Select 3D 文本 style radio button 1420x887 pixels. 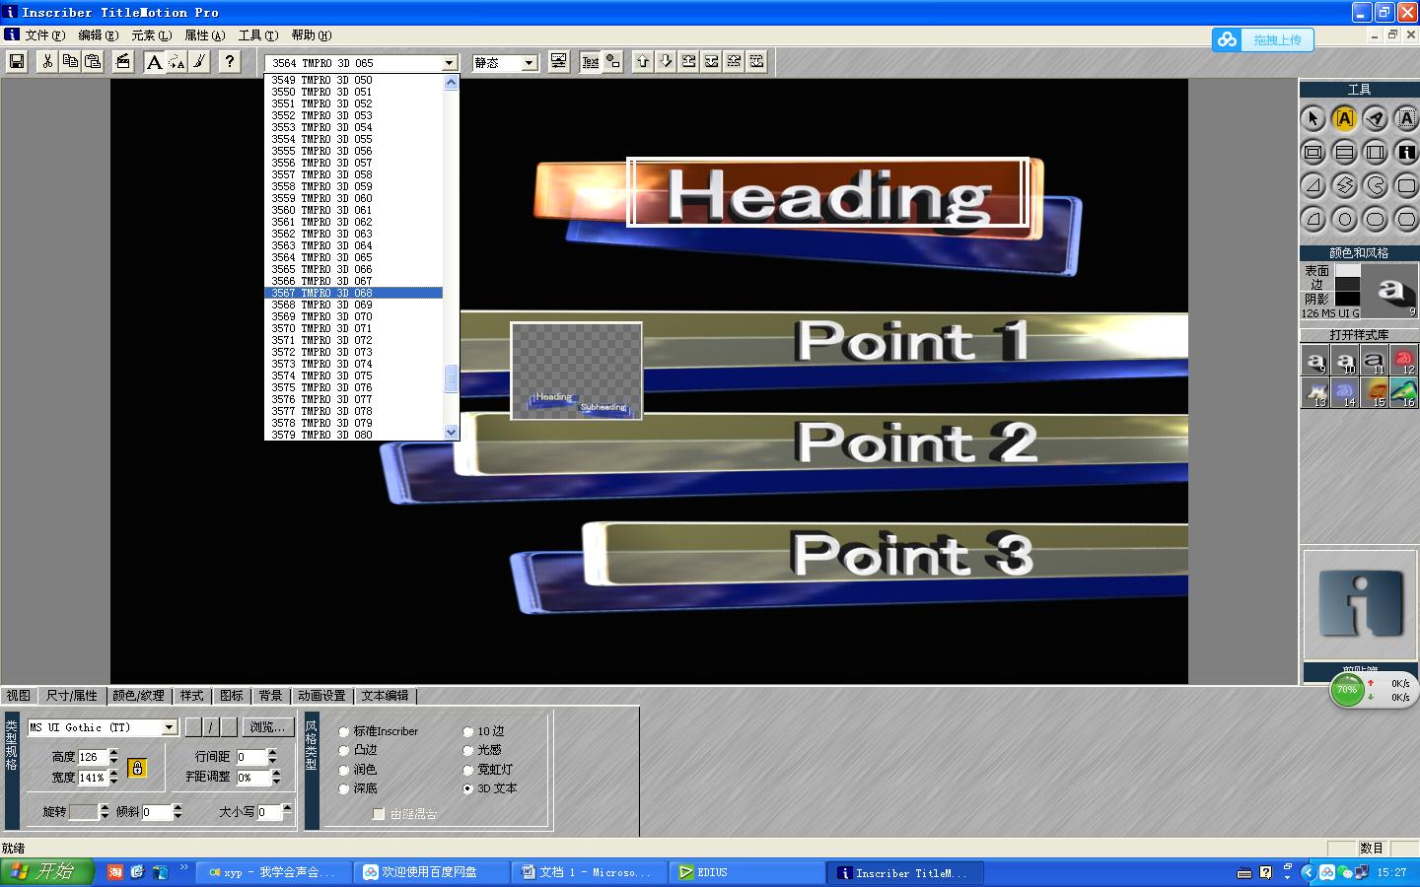468,789
